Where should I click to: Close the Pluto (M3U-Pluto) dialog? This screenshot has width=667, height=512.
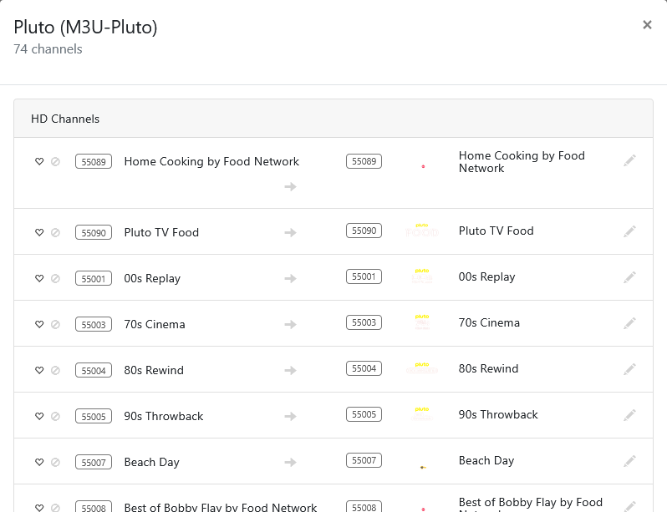[x=647, y=25]
